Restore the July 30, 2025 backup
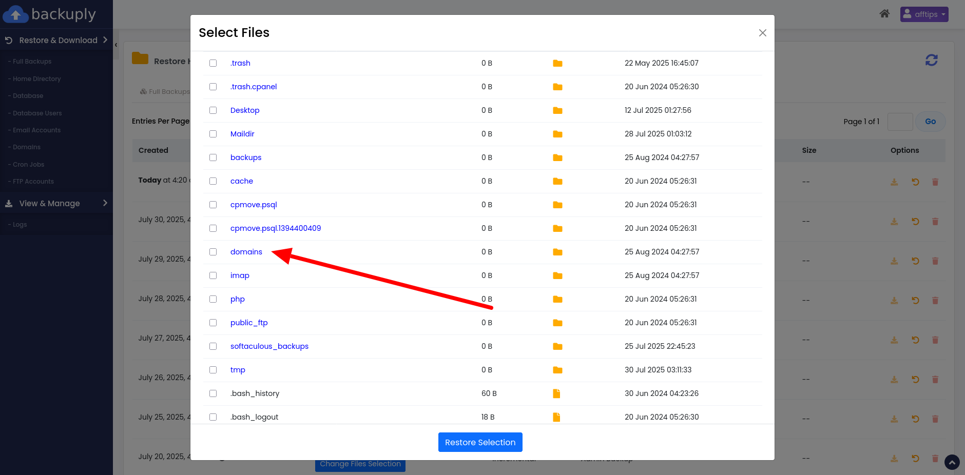This screenshot has height=475, width=965. 915,222
